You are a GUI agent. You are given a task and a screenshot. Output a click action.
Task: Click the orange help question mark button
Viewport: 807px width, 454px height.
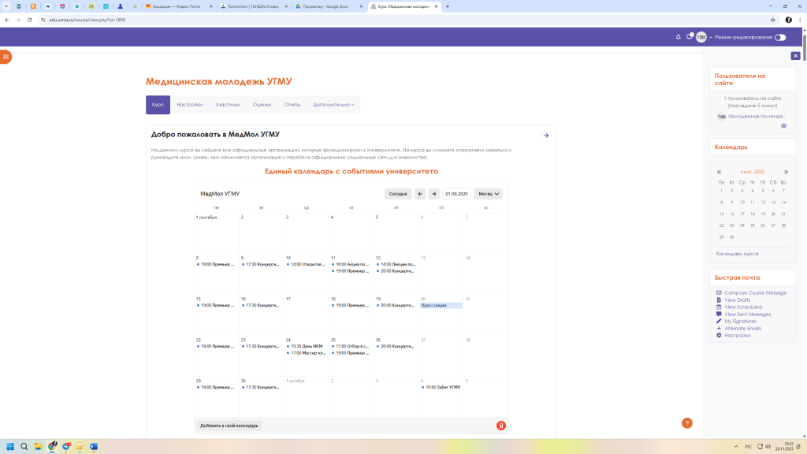pos(686,423)
